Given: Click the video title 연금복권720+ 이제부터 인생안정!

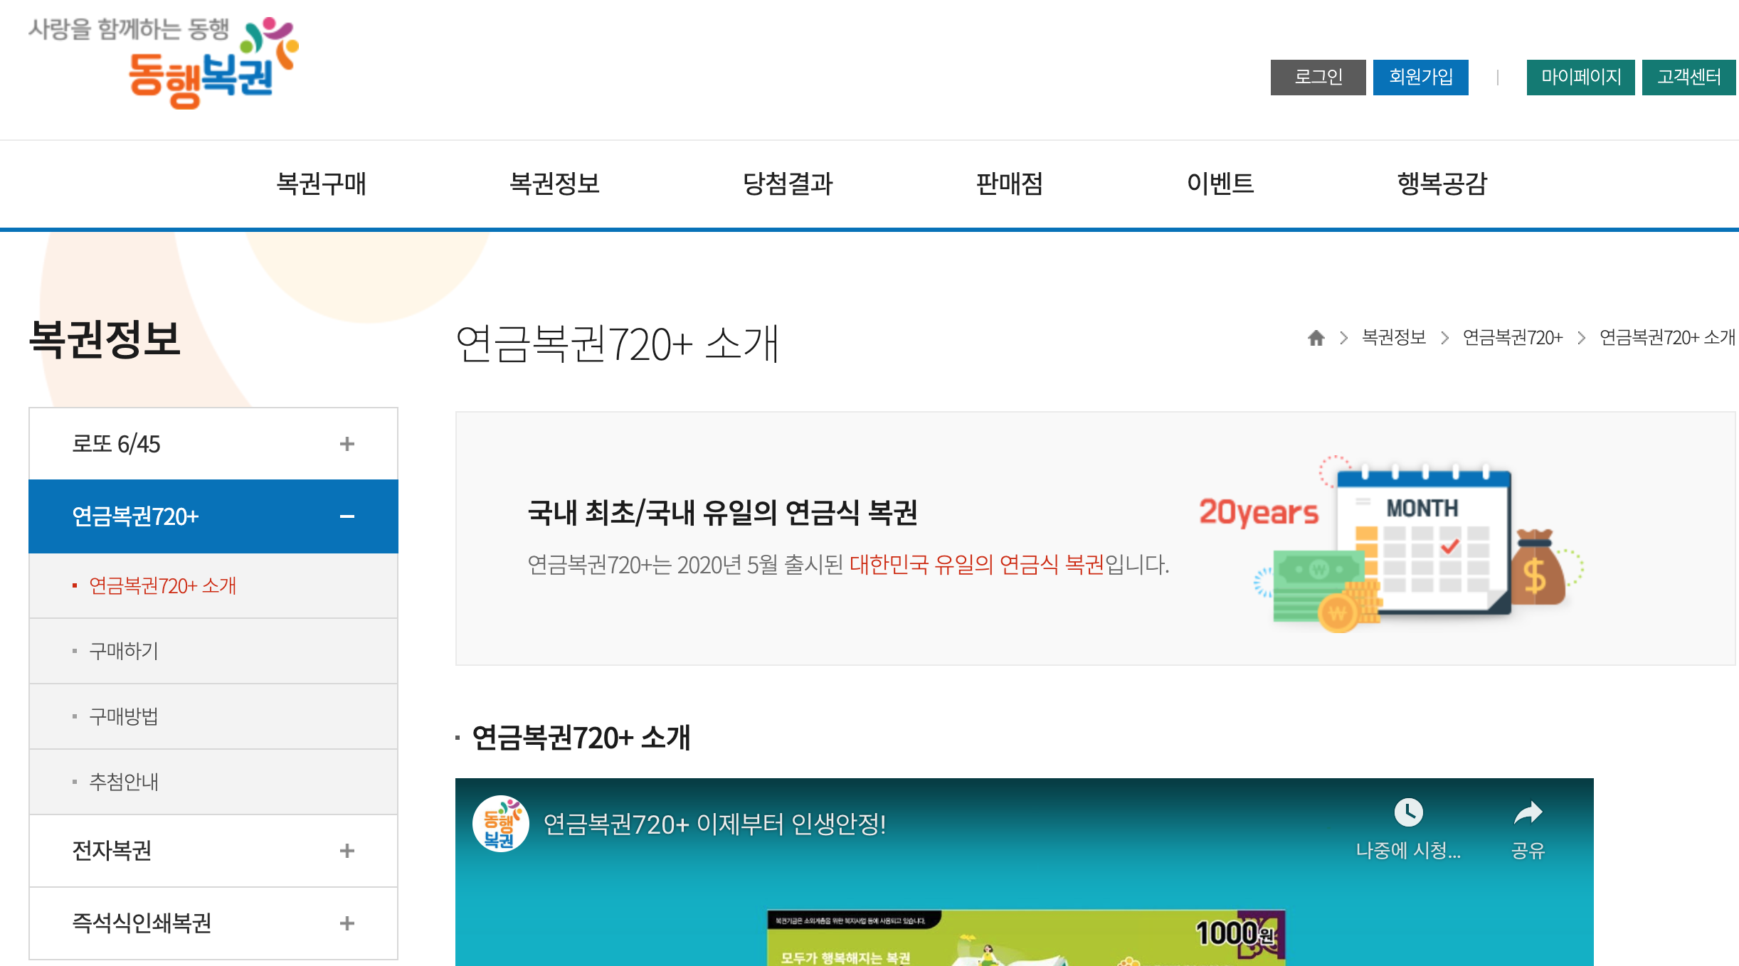Looking at the screenshot, I should click(x=714, y=824).
